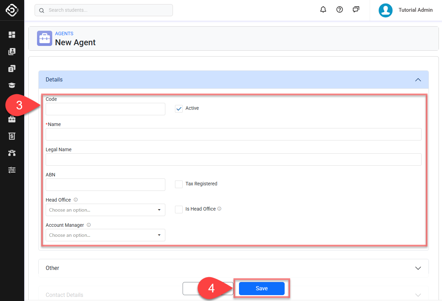Open the Head Office dropdown
The image size is (442, 301).
coord(105,210)
